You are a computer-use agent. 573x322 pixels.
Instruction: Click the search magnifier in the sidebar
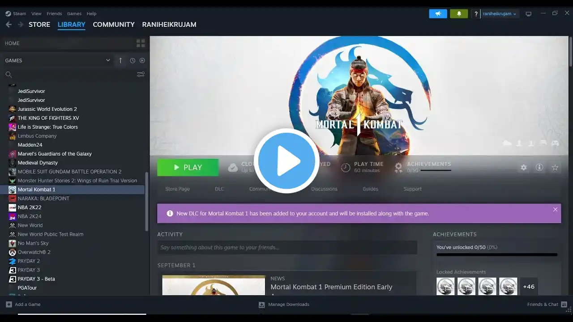[9, 75]
